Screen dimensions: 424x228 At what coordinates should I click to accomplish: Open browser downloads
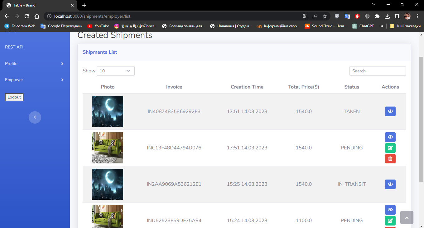tap(387, 16)
